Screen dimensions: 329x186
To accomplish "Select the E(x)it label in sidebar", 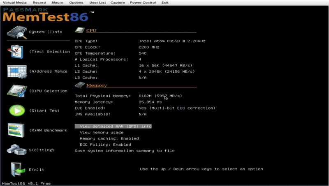I will pos(37,170).
